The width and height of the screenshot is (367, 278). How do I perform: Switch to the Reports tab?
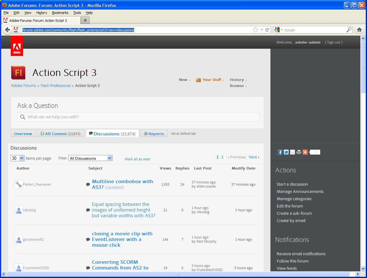[x=154, y=133]
